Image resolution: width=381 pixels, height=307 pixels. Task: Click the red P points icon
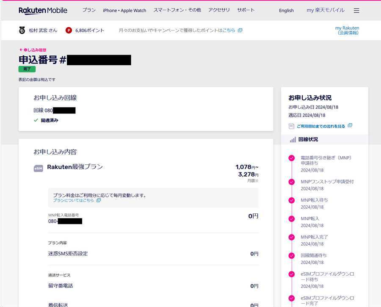[69, 30]
